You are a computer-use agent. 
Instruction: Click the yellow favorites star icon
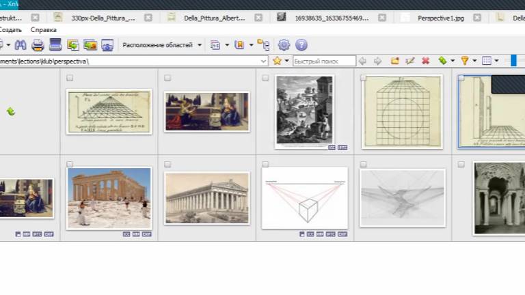[277, 61]
